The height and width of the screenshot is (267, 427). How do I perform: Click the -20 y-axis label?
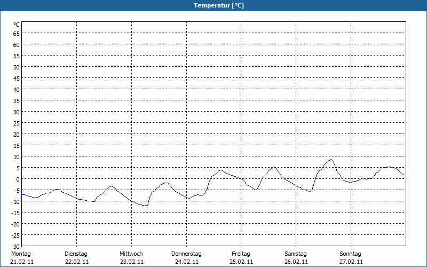pos(15,224)
